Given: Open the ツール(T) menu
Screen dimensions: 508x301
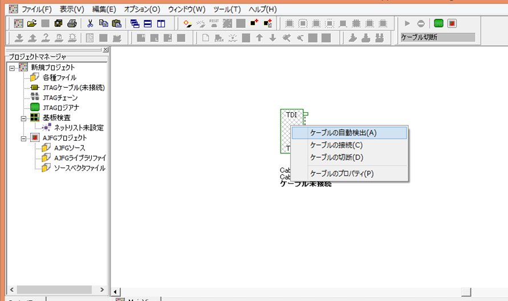Looking at the screenshot, I should pos(227,9).
